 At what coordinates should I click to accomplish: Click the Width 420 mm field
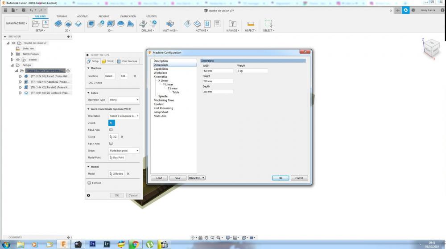[218, 71]
